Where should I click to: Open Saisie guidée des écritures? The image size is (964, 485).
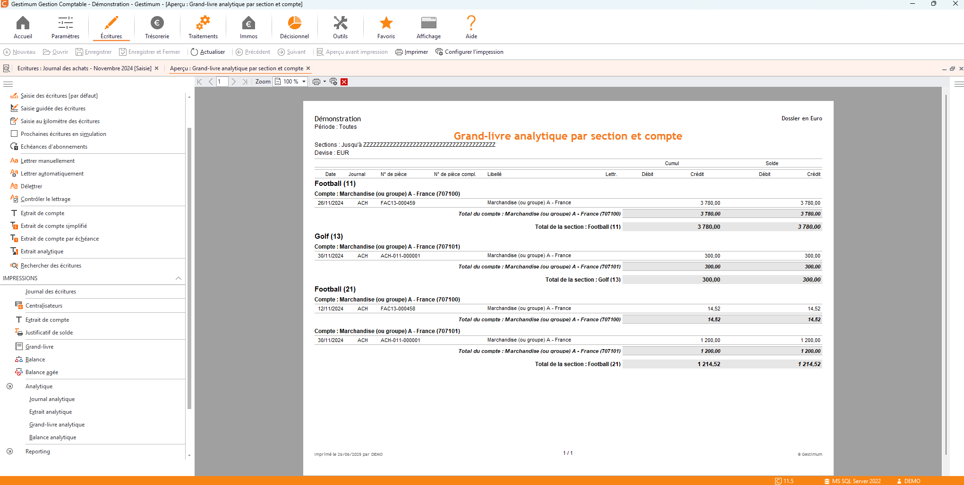(53, 109)
